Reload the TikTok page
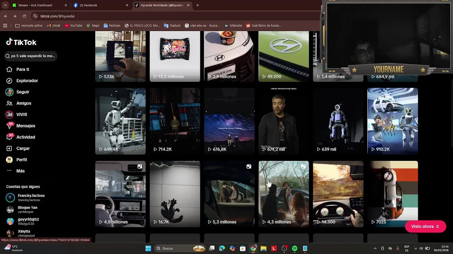This screenshot has height=254, width=453. (24, 16)
